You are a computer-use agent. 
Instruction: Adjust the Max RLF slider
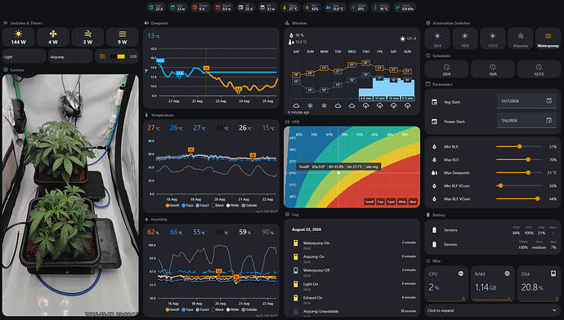click(x=519, y=159)
